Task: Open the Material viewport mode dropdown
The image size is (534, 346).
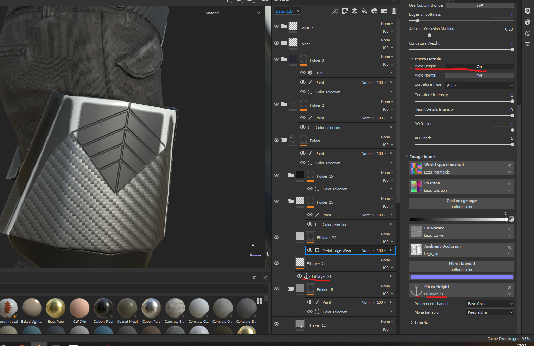Action: 233,13
